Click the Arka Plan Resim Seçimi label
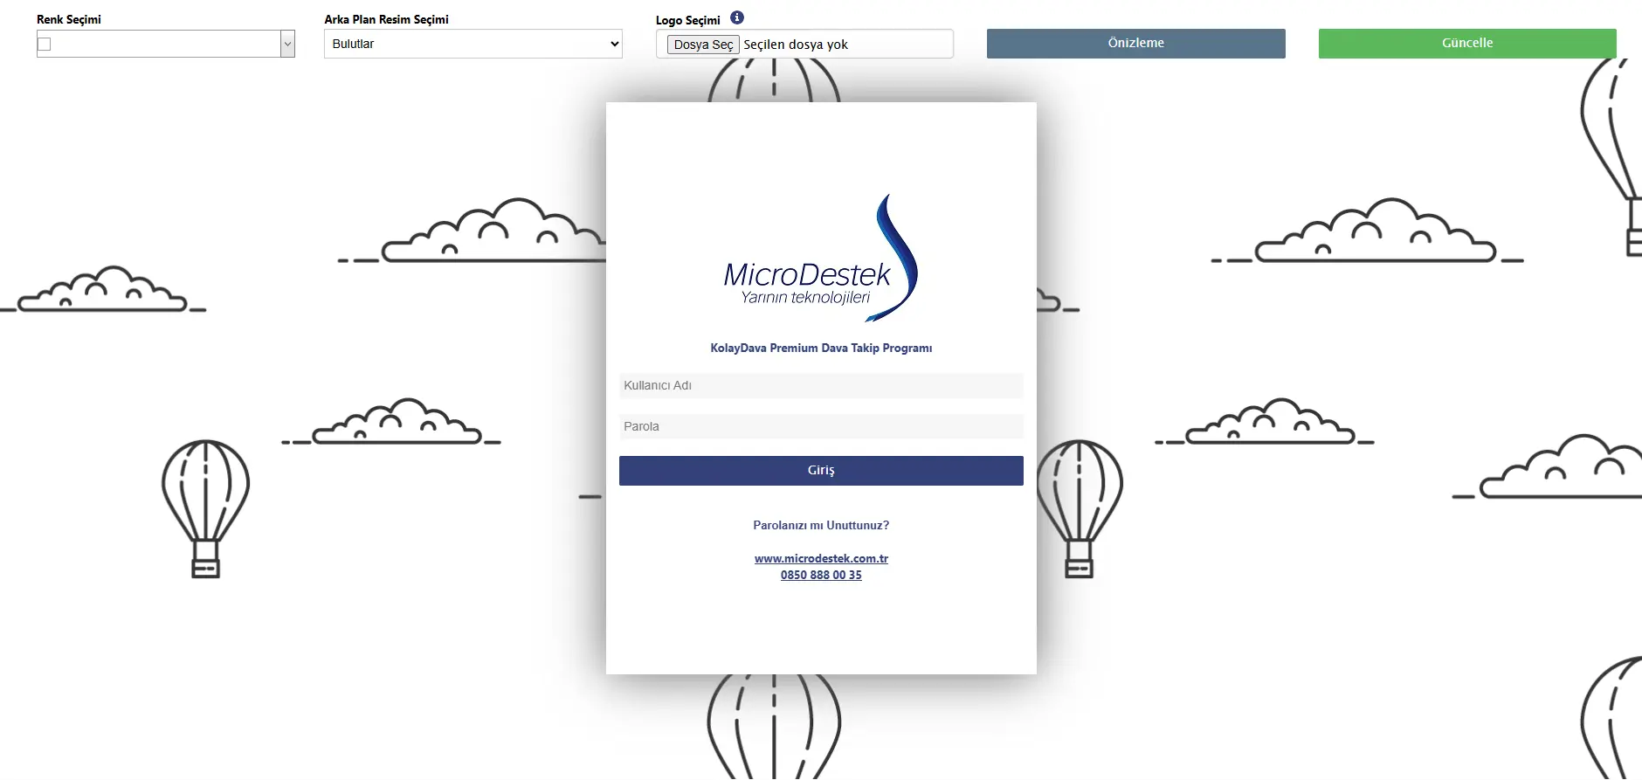 point(386,19)
